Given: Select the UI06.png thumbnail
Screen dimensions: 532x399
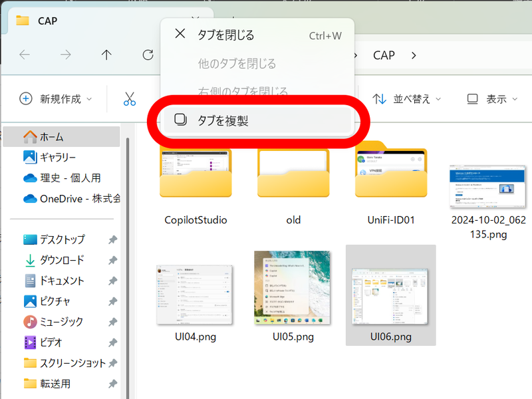Looking at the screenshot, I should tap(390, 296).
